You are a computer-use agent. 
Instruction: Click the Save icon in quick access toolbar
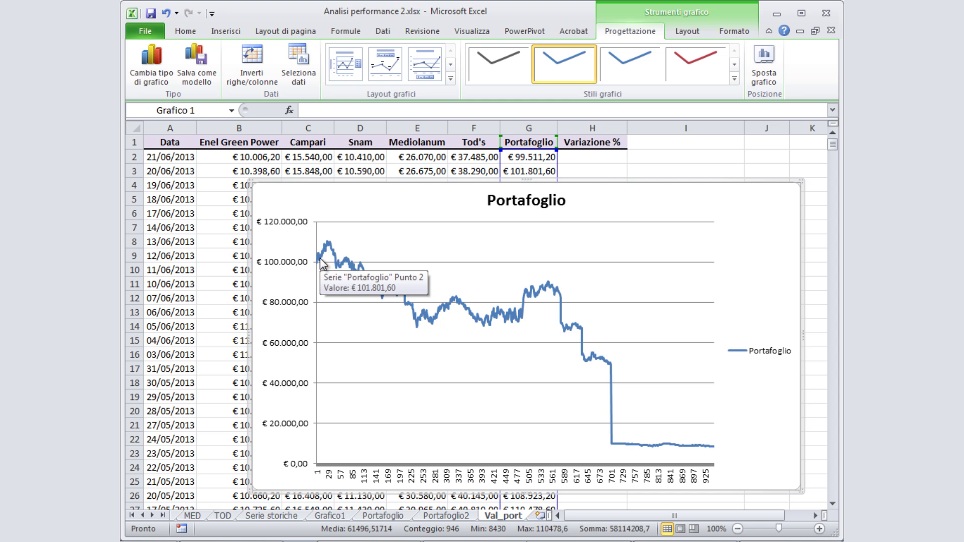pos(151,14)
